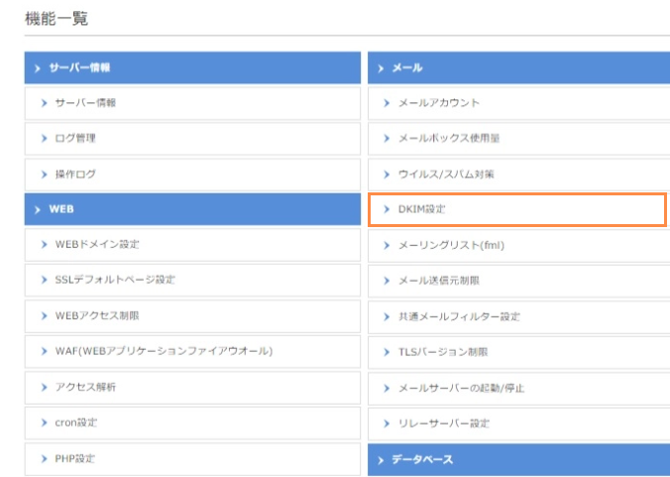Click the chevron icon beside メール送信元制限
The image size is (670, 477).
point(387,281)
